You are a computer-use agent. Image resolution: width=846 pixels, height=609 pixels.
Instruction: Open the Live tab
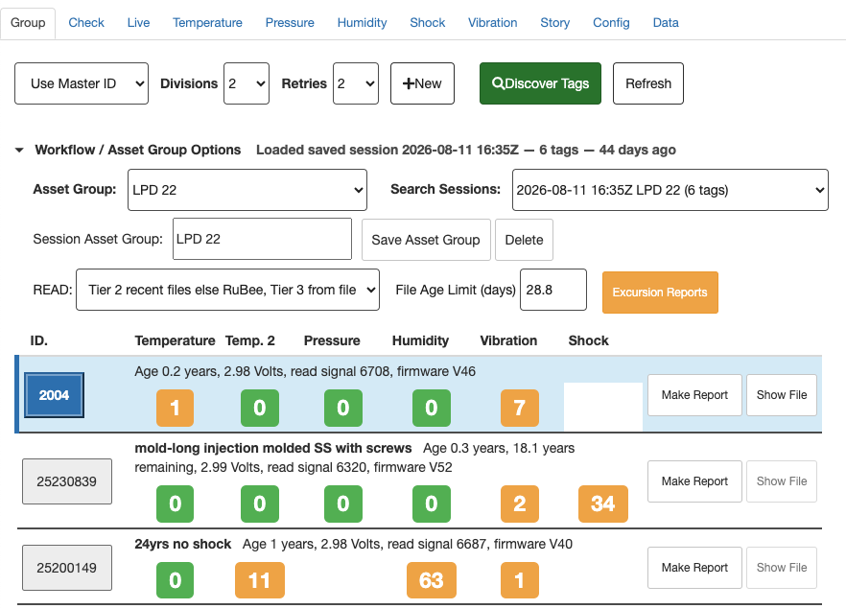tap(139, 23)
